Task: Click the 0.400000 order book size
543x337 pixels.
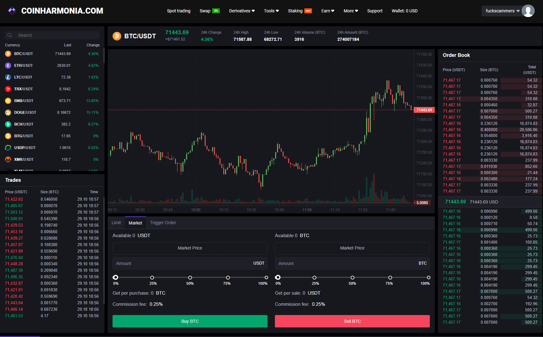Action: point(489,130)
